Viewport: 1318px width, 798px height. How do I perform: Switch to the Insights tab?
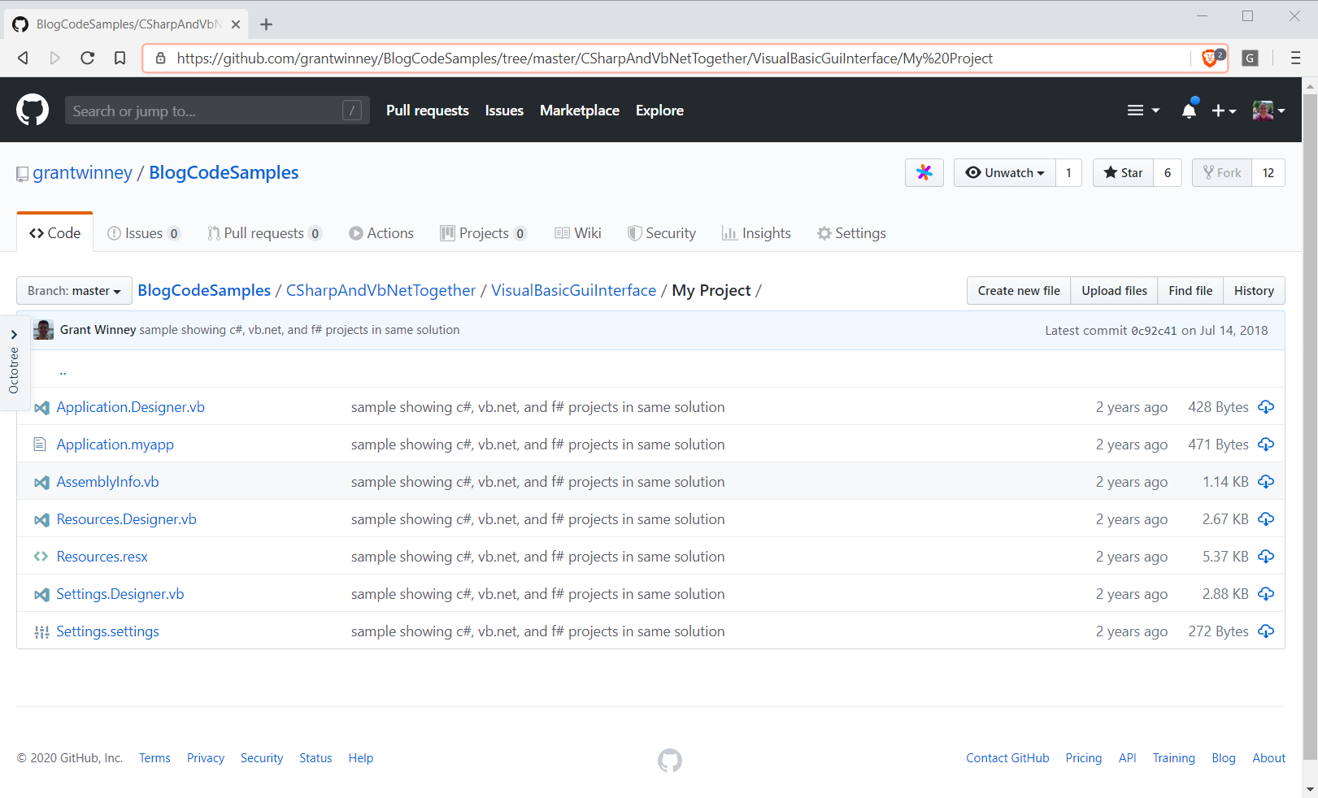click(756, 233)
